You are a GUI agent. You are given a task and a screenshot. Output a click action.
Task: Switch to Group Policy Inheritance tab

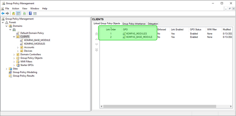coord(134,24)
